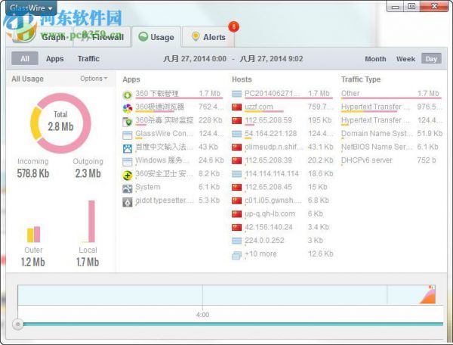Click the GlassWire Control app icon
The height and width of the screenshot is (345, 453).
point(128,135)
